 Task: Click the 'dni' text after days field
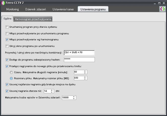(x=58, y=91)
